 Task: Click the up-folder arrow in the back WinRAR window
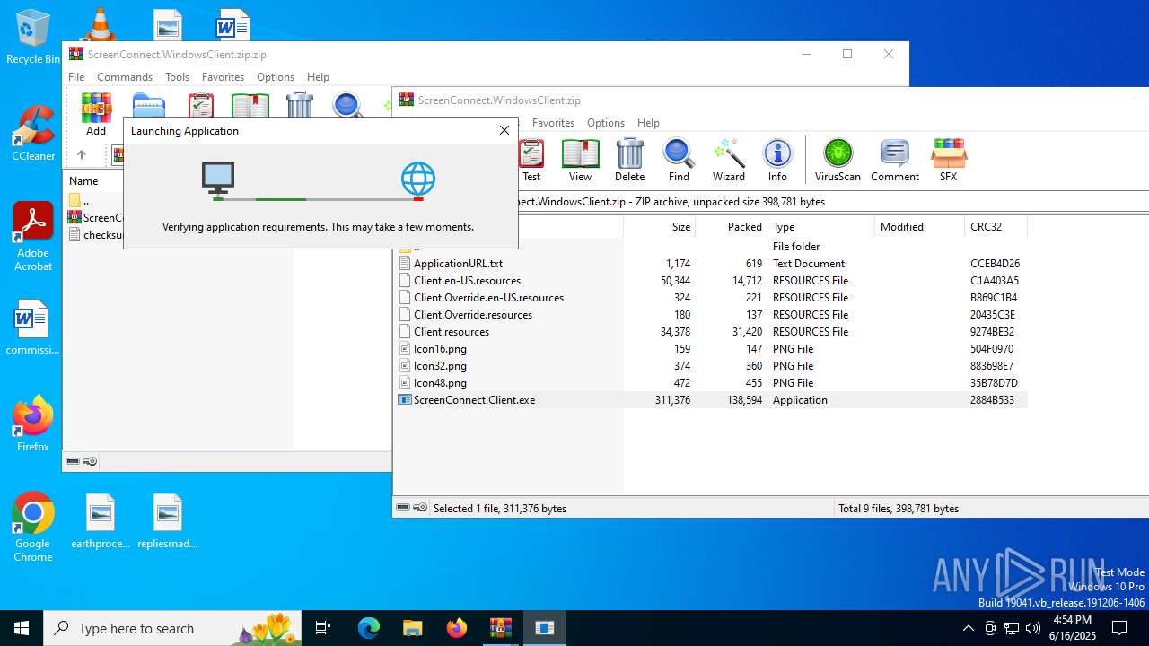click(x=81, y=154)
